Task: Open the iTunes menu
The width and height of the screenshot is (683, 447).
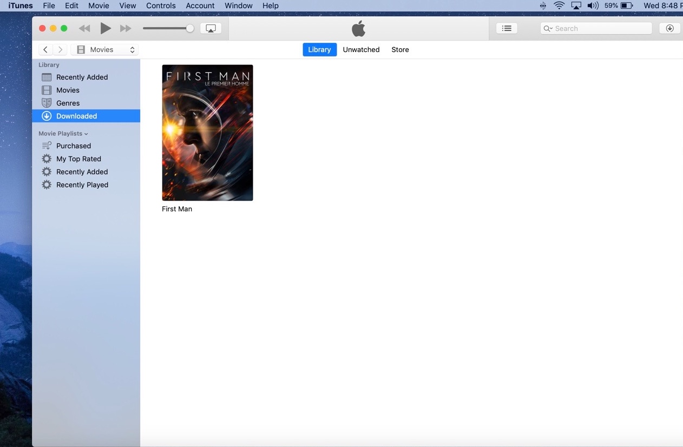Action: coord(21,5)
